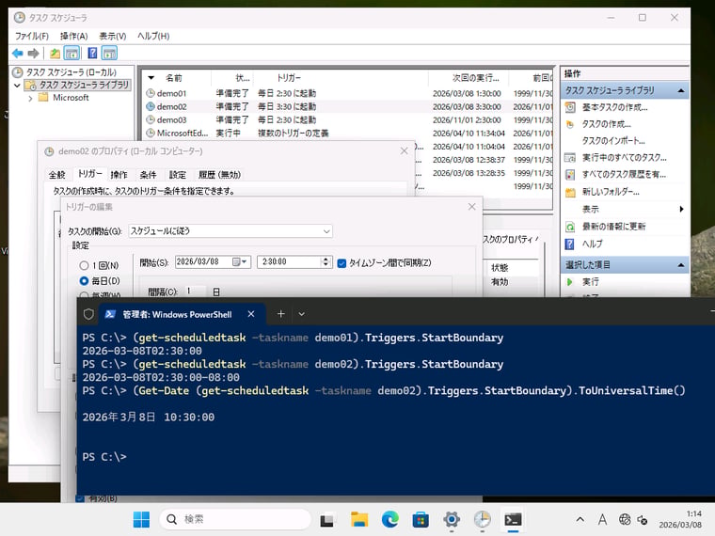Open File Explorer from the taskbar
The width and height of the screenshot is (715, 536).
[359, 519]
